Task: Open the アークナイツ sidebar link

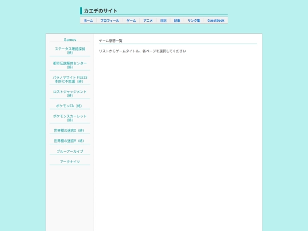Action: coord(70,161)
